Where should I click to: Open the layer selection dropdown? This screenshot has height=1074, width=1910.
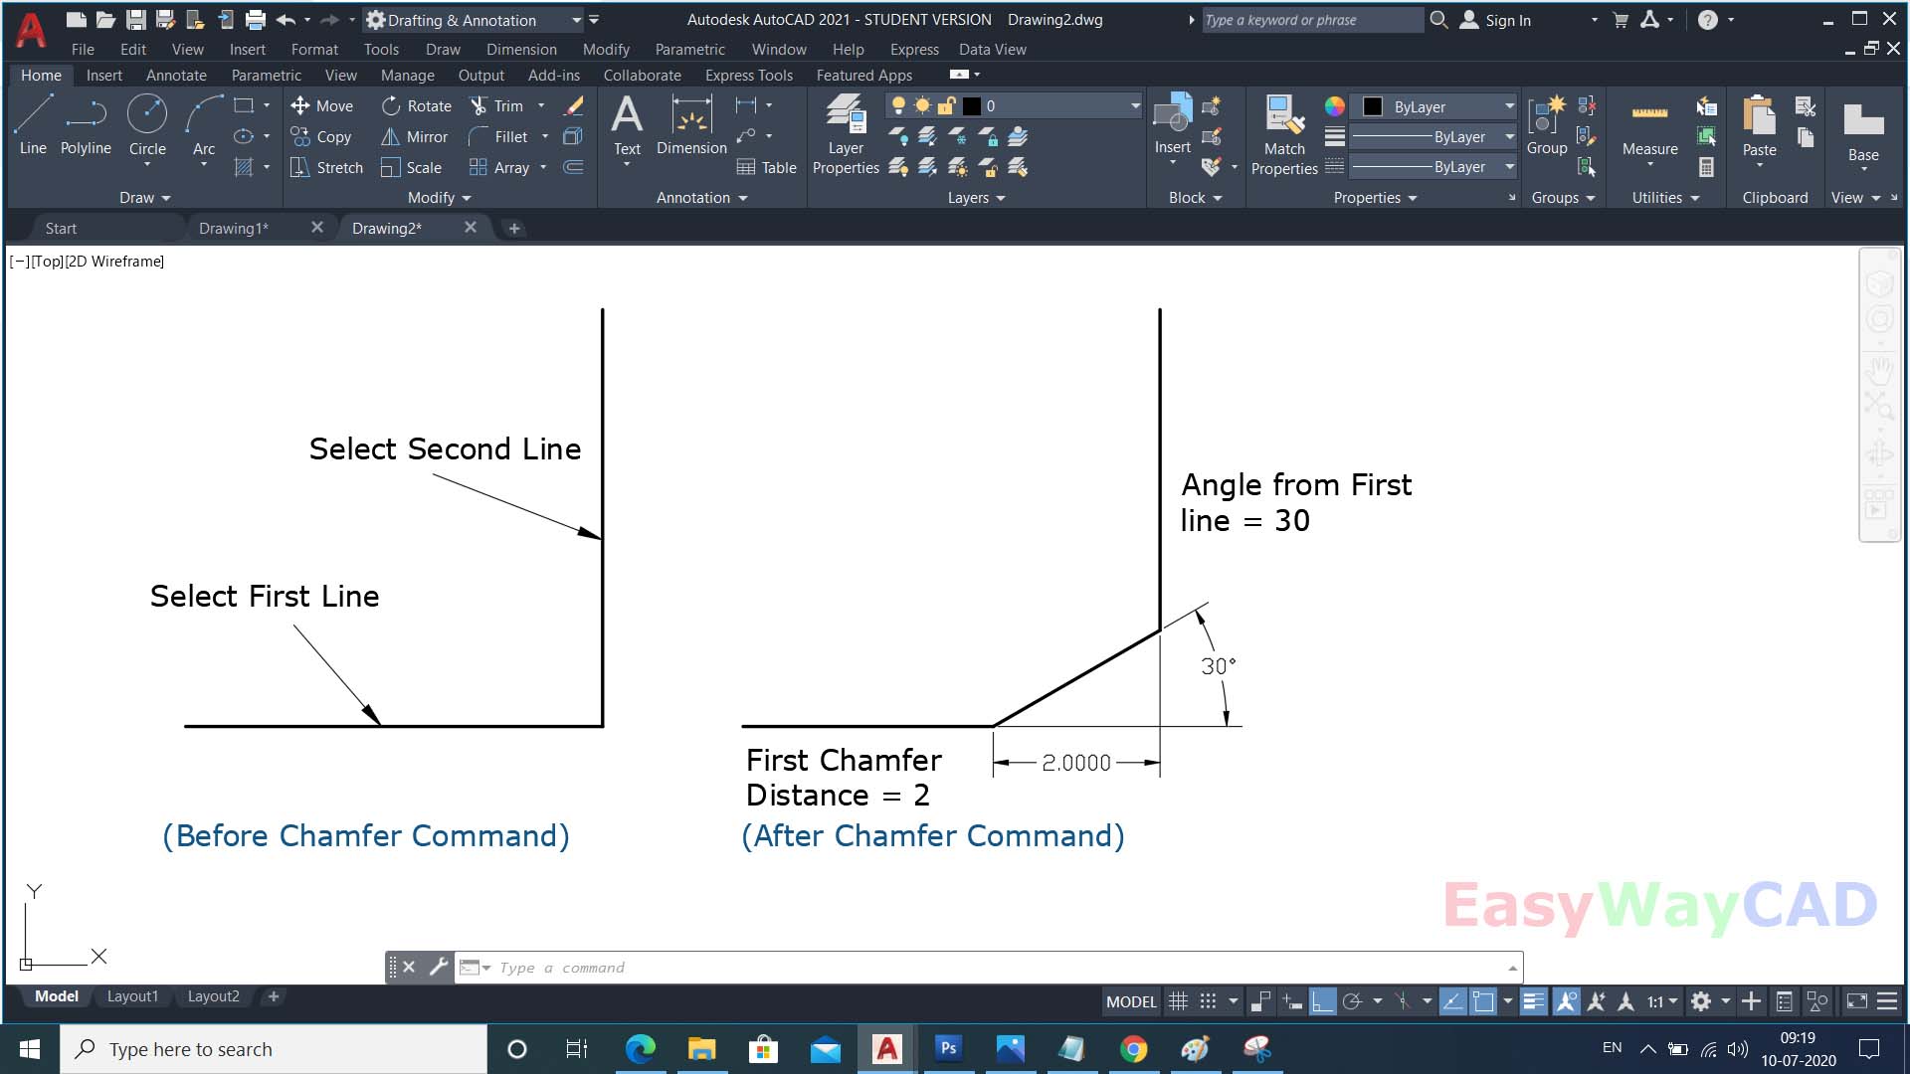(1134, 106)
